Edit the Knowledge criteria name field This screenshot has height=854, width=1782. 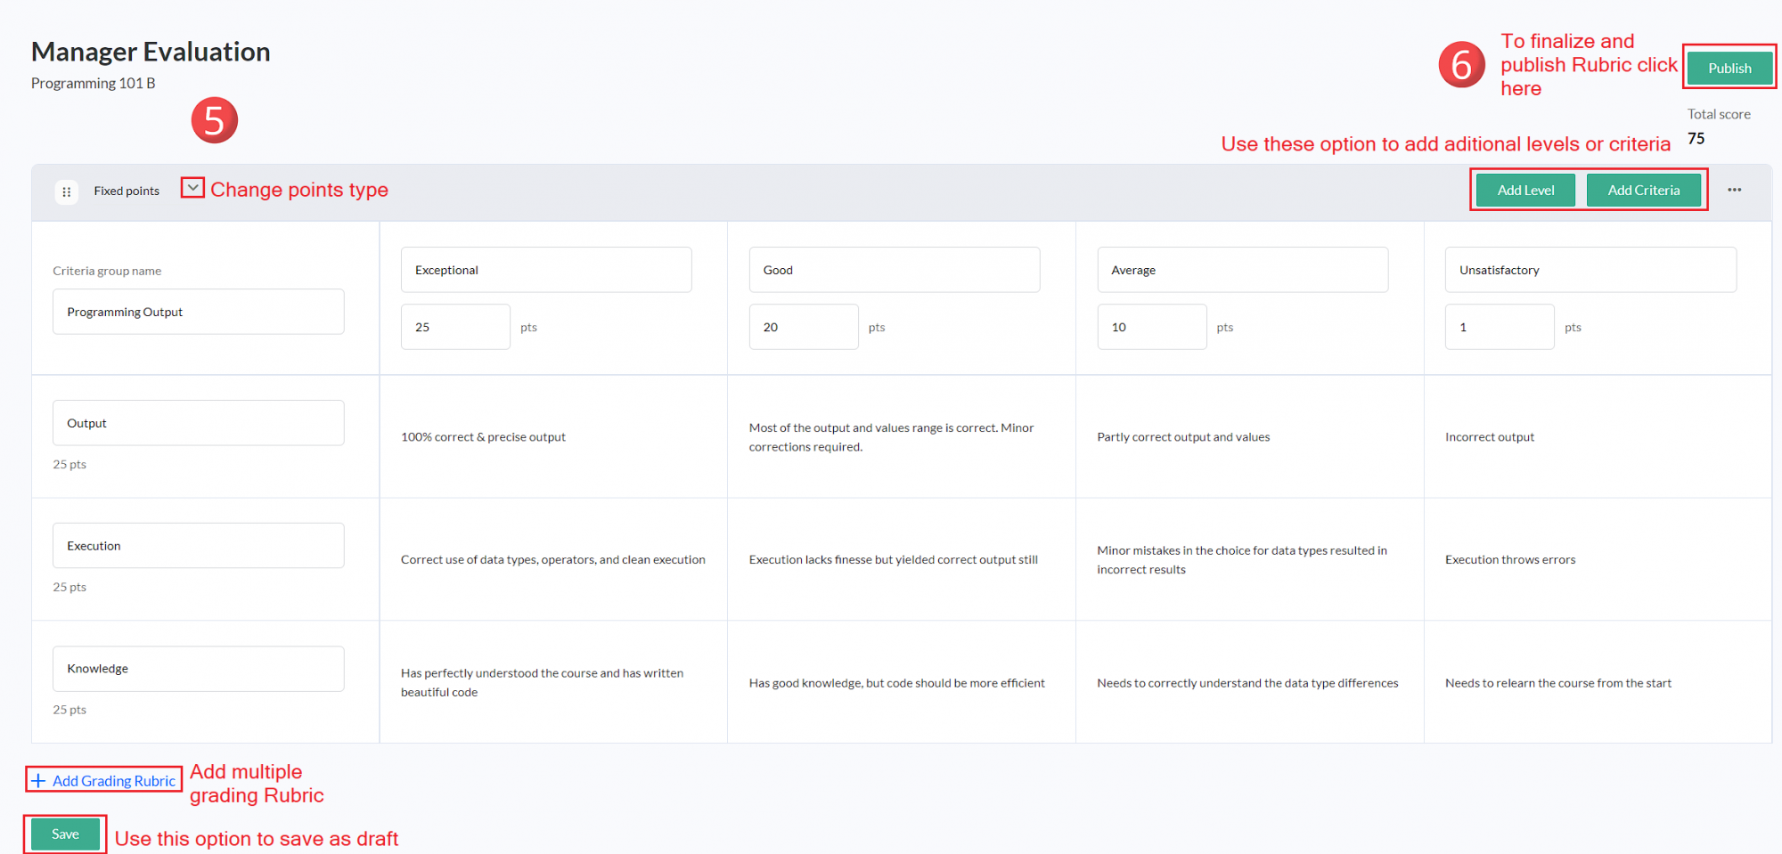[x=199, y=669]
